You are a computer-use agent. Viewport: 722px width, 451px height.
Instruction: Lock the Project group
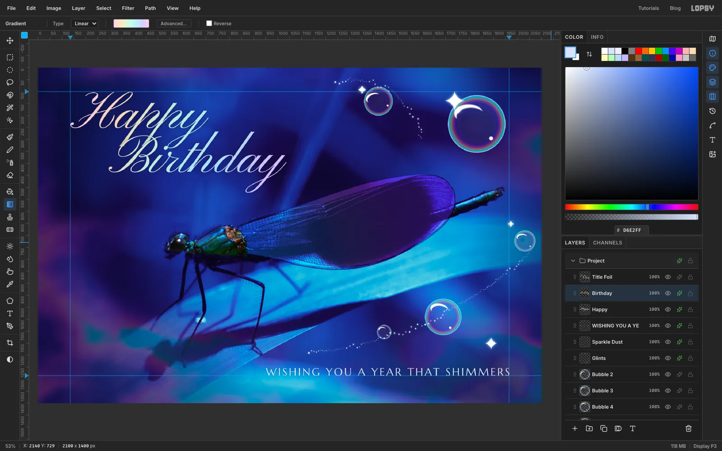click(x=690, y=261)
